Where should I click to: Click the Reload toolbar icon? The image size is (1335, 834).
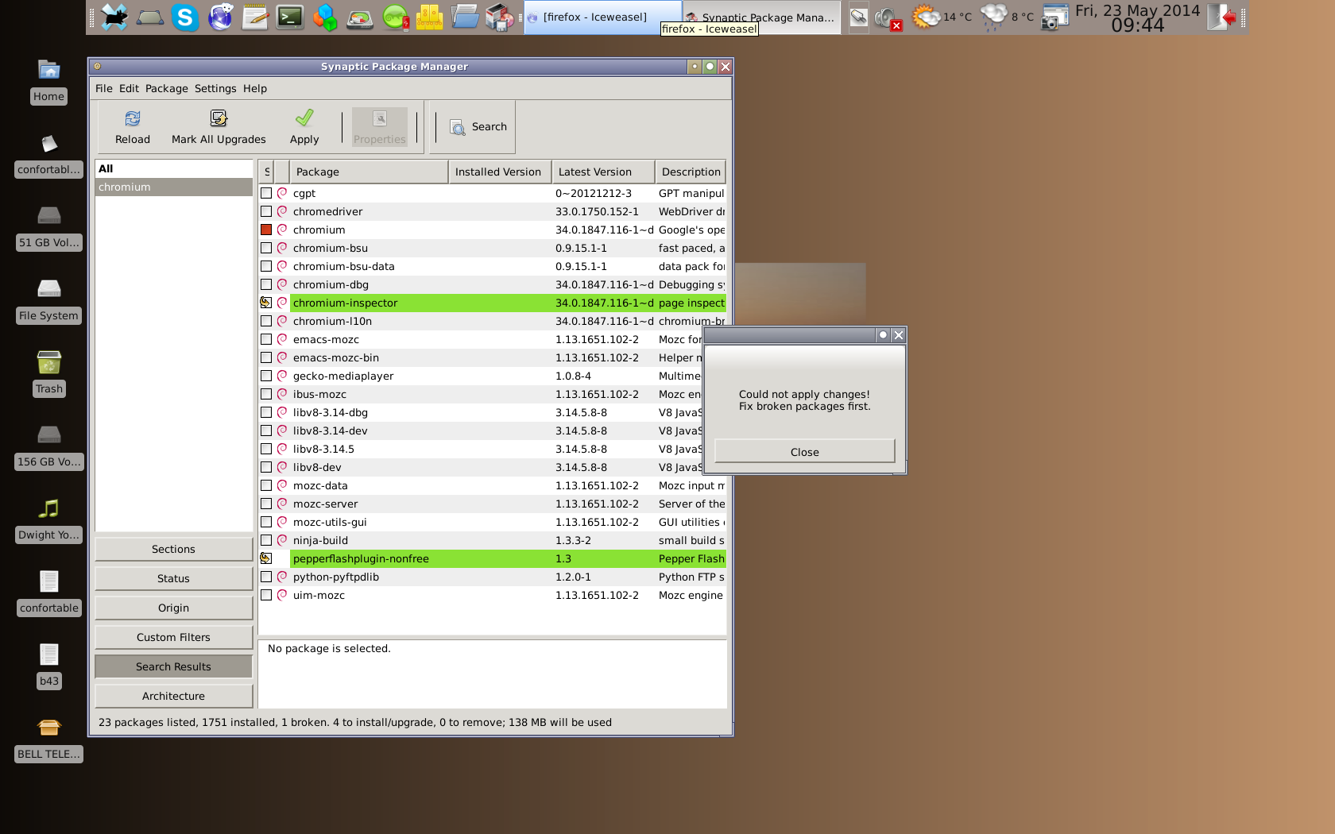[132, 118]
